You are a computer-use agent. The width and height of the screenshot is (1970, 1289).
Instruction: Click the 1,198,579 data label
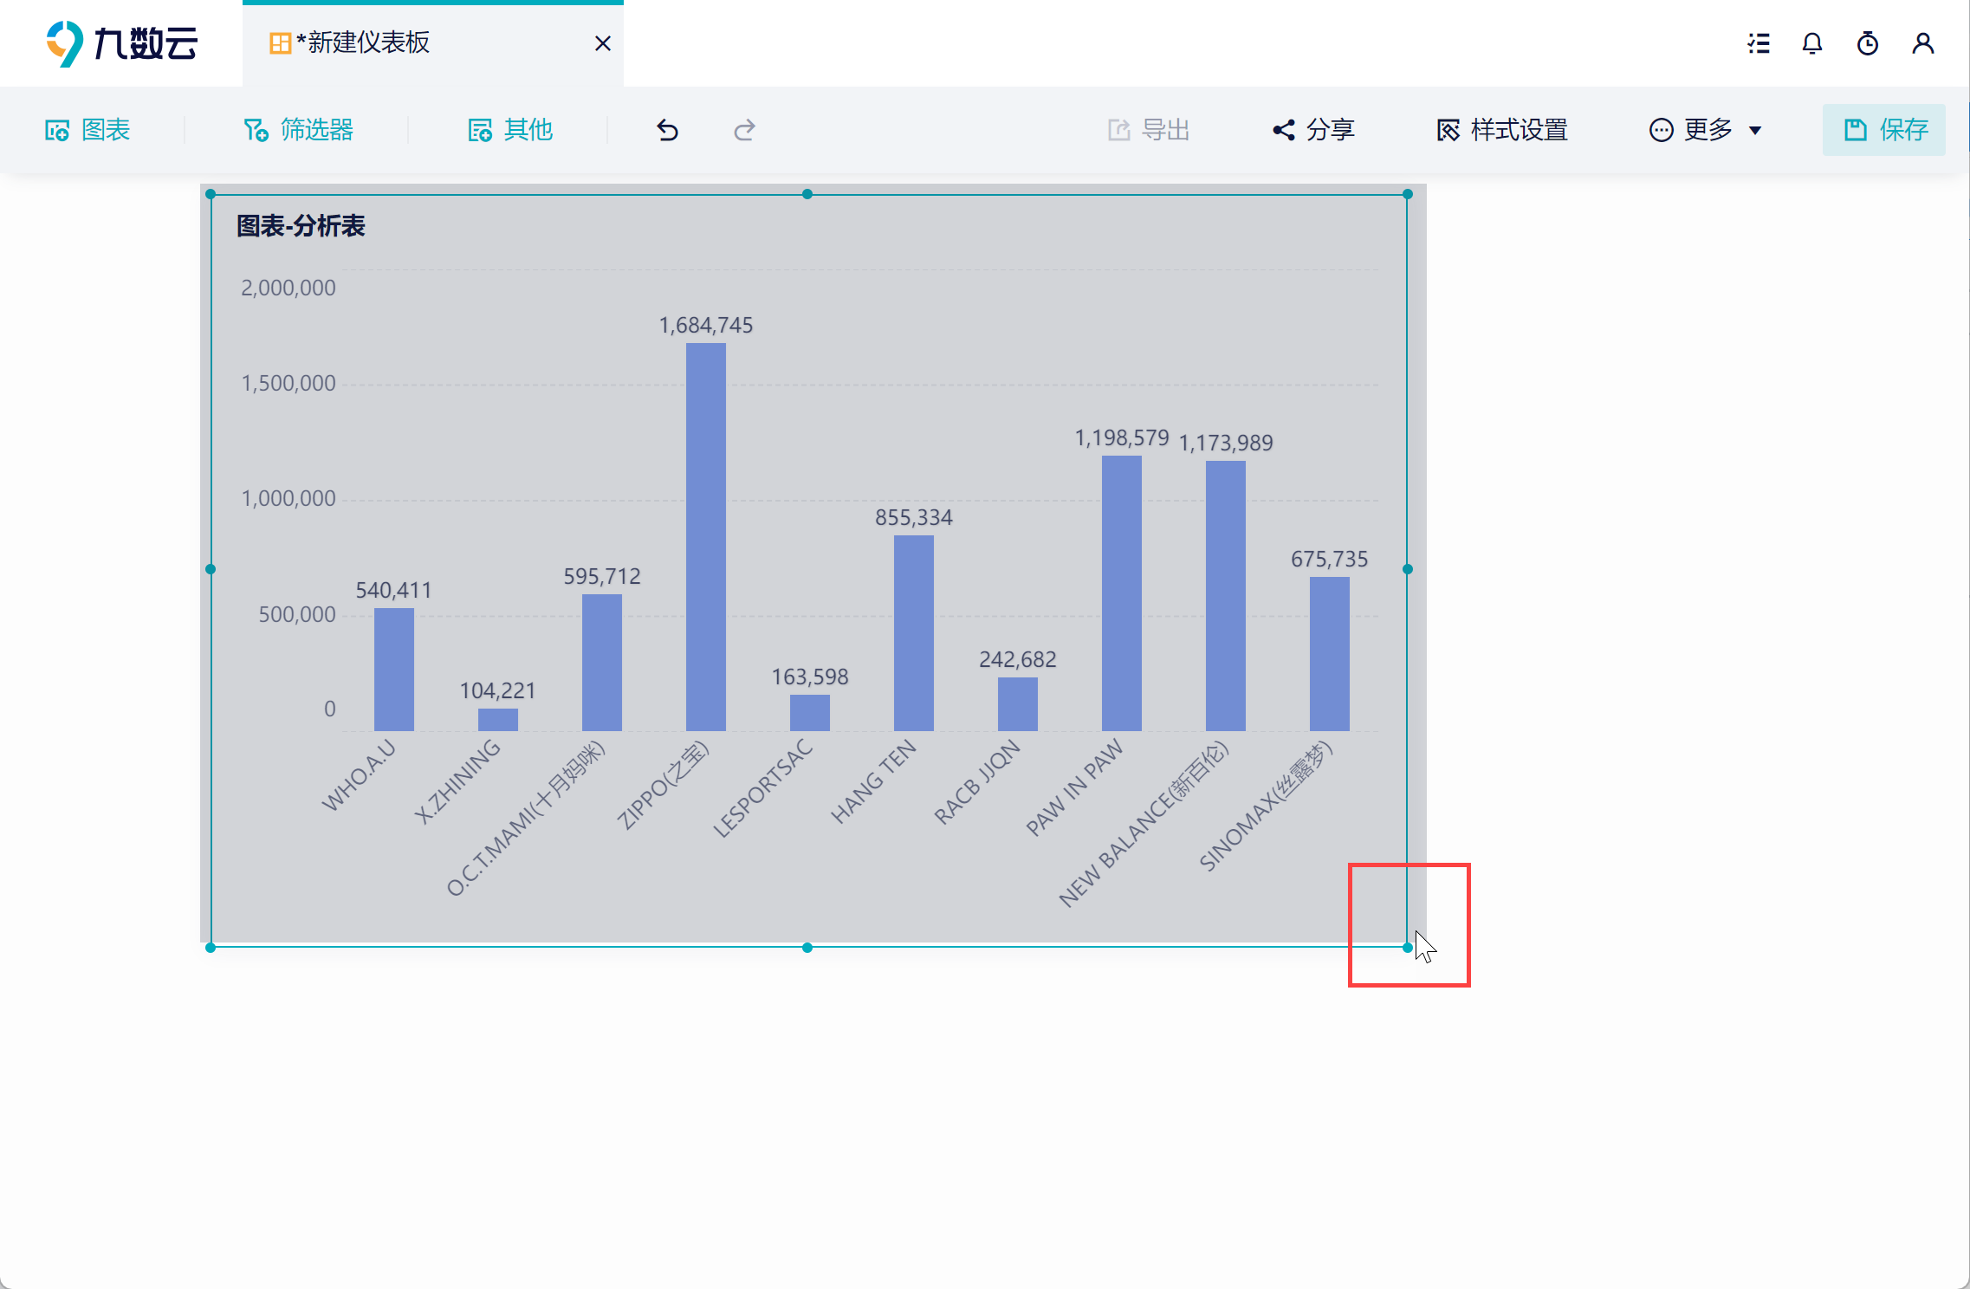click(x=1122, y=437)
